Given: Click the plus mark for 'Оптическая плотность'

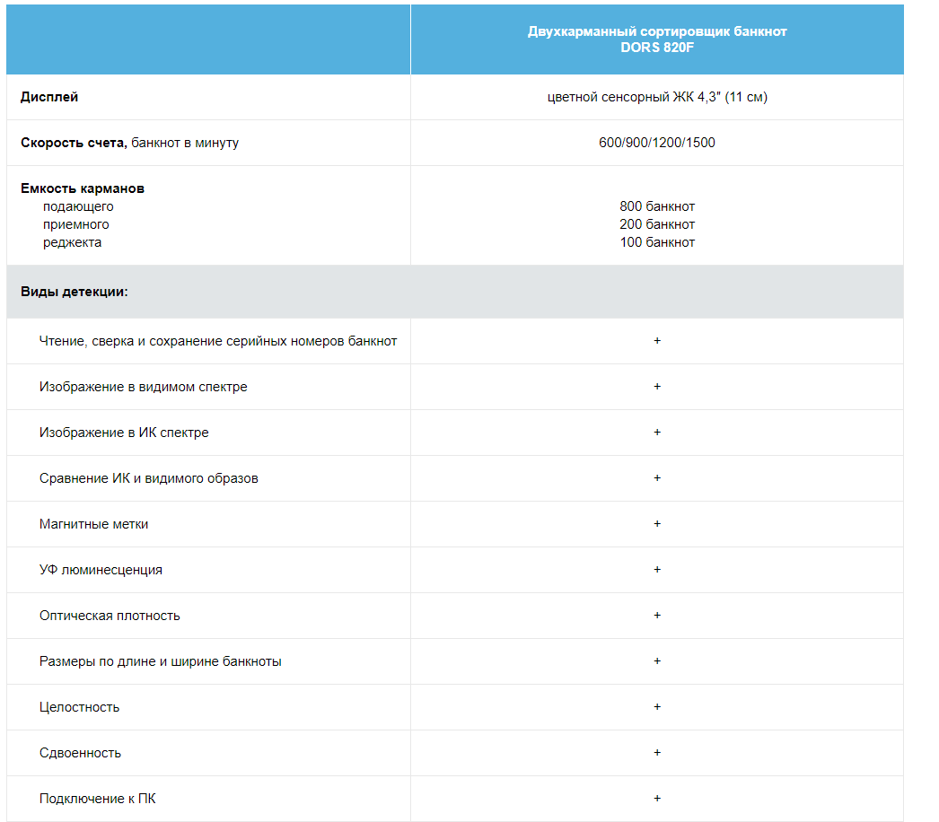Looking at the screenshot, I should [657, 616].
